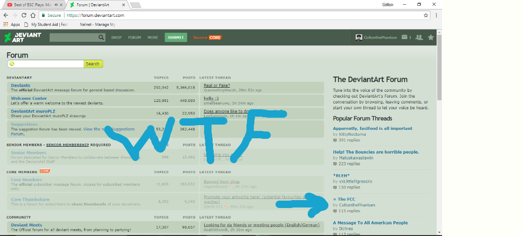The height and width of the screenshot is (236, 523).
Task: Open a new browser tab
Action: tap(135, 5)
